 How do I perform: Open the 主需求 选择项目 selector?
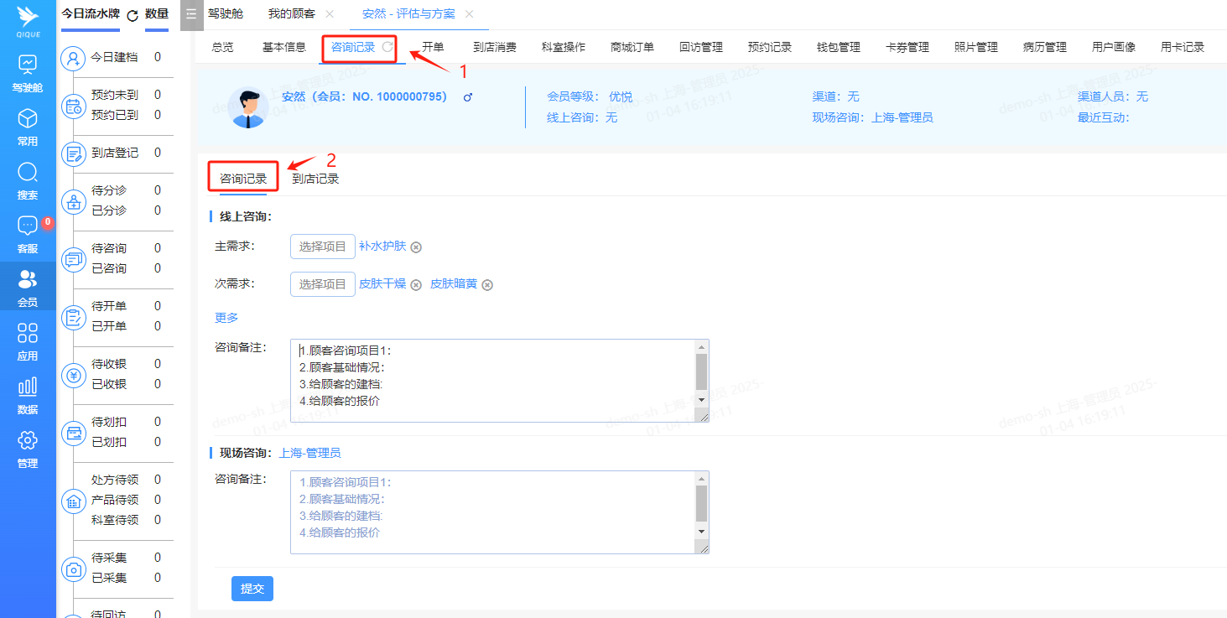coord(322,247)
